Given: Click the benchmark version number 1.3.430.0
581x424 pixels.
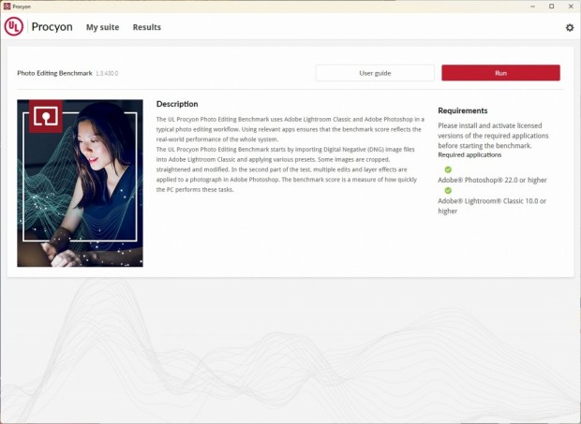Looking at the screenshot, I should tap(107, 74).
